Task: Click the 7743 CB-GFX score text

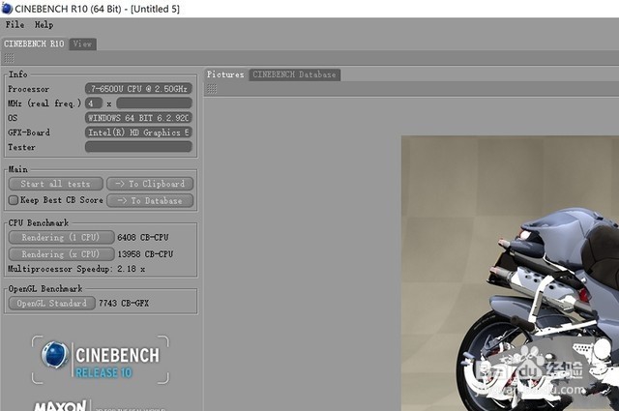Action: (x=124, y=304)
